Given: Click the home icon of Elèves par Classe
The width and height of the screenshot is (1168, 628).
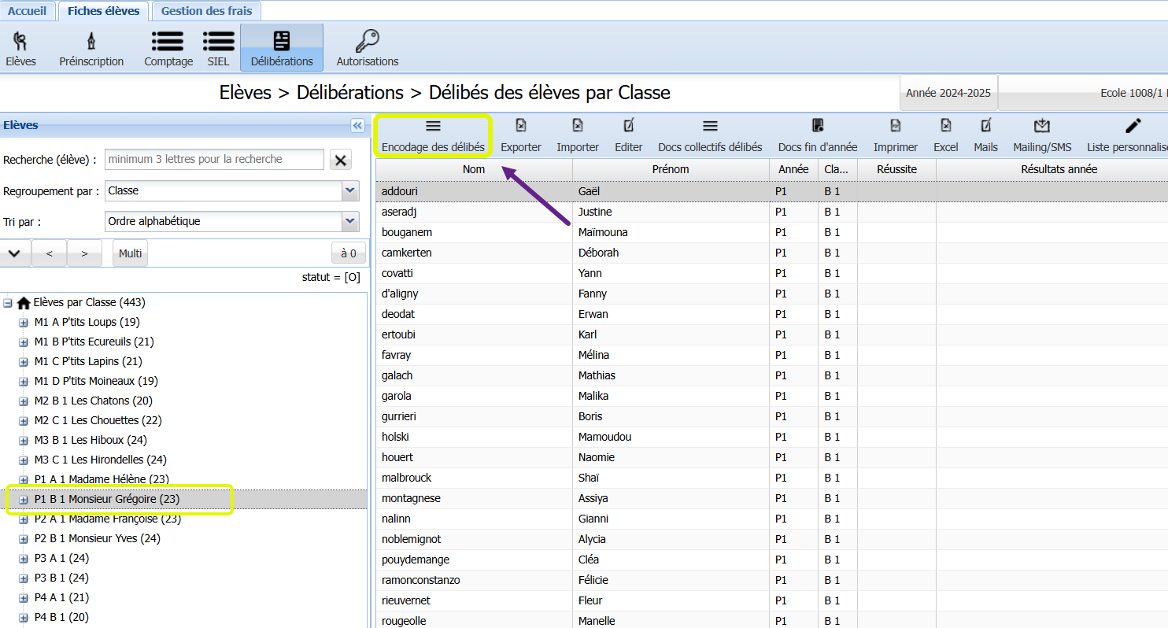Looking at the screenshot, I should [24, 303].
